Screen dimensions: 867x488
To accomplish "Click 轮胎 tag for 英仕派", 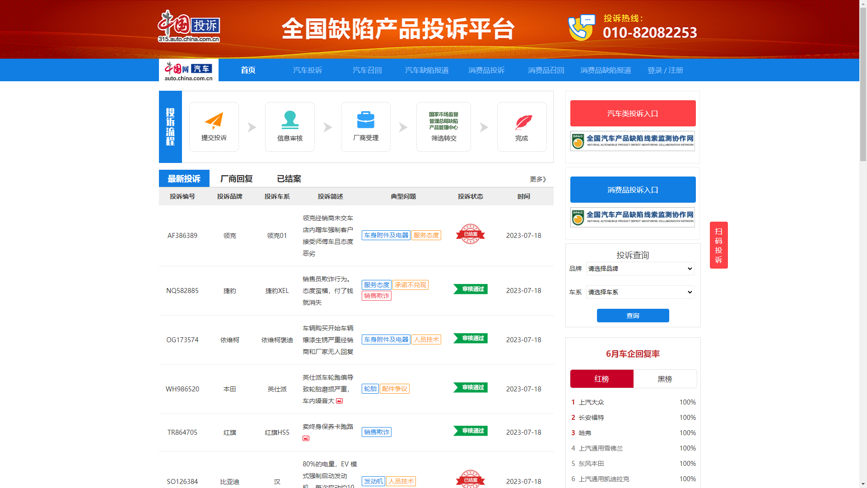I will [370, 389].
